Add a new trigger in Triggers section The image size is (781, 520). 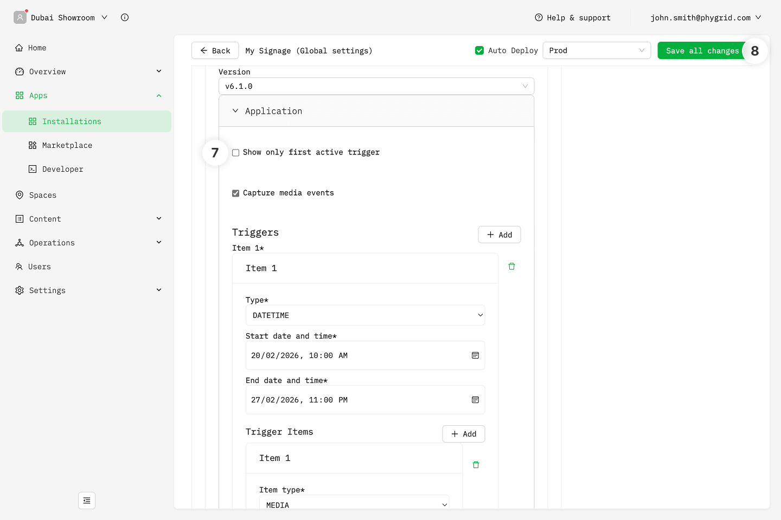[x=499, y=235]
